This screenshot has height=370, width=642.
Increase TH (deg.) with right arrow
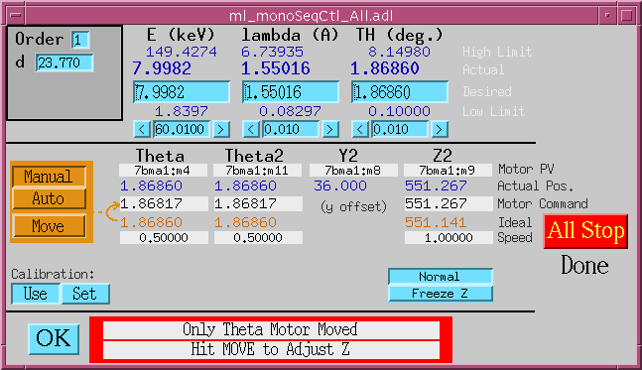pyautogui.click(x=439, y=130)
